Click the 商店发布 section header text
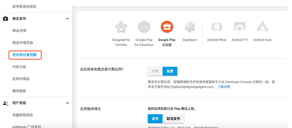This screenshot has height=128, width=292. click(x=19, y=19)
